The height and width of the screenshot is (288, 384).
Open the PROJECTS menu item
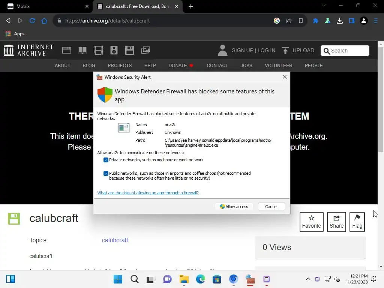pyautogui.click(x=120, y=66)
